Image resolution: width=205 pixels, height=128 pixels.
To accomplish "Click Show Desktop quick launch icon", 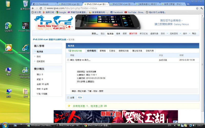I will tap(15, 125).
